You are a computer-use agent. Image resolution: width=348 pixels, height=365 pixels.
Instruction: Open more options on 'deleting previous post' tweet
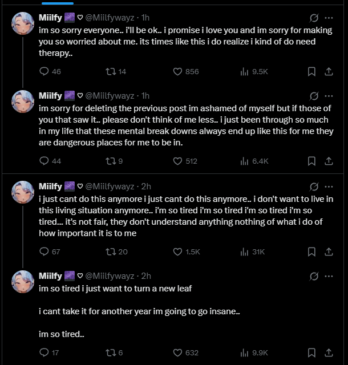(329, 96)
